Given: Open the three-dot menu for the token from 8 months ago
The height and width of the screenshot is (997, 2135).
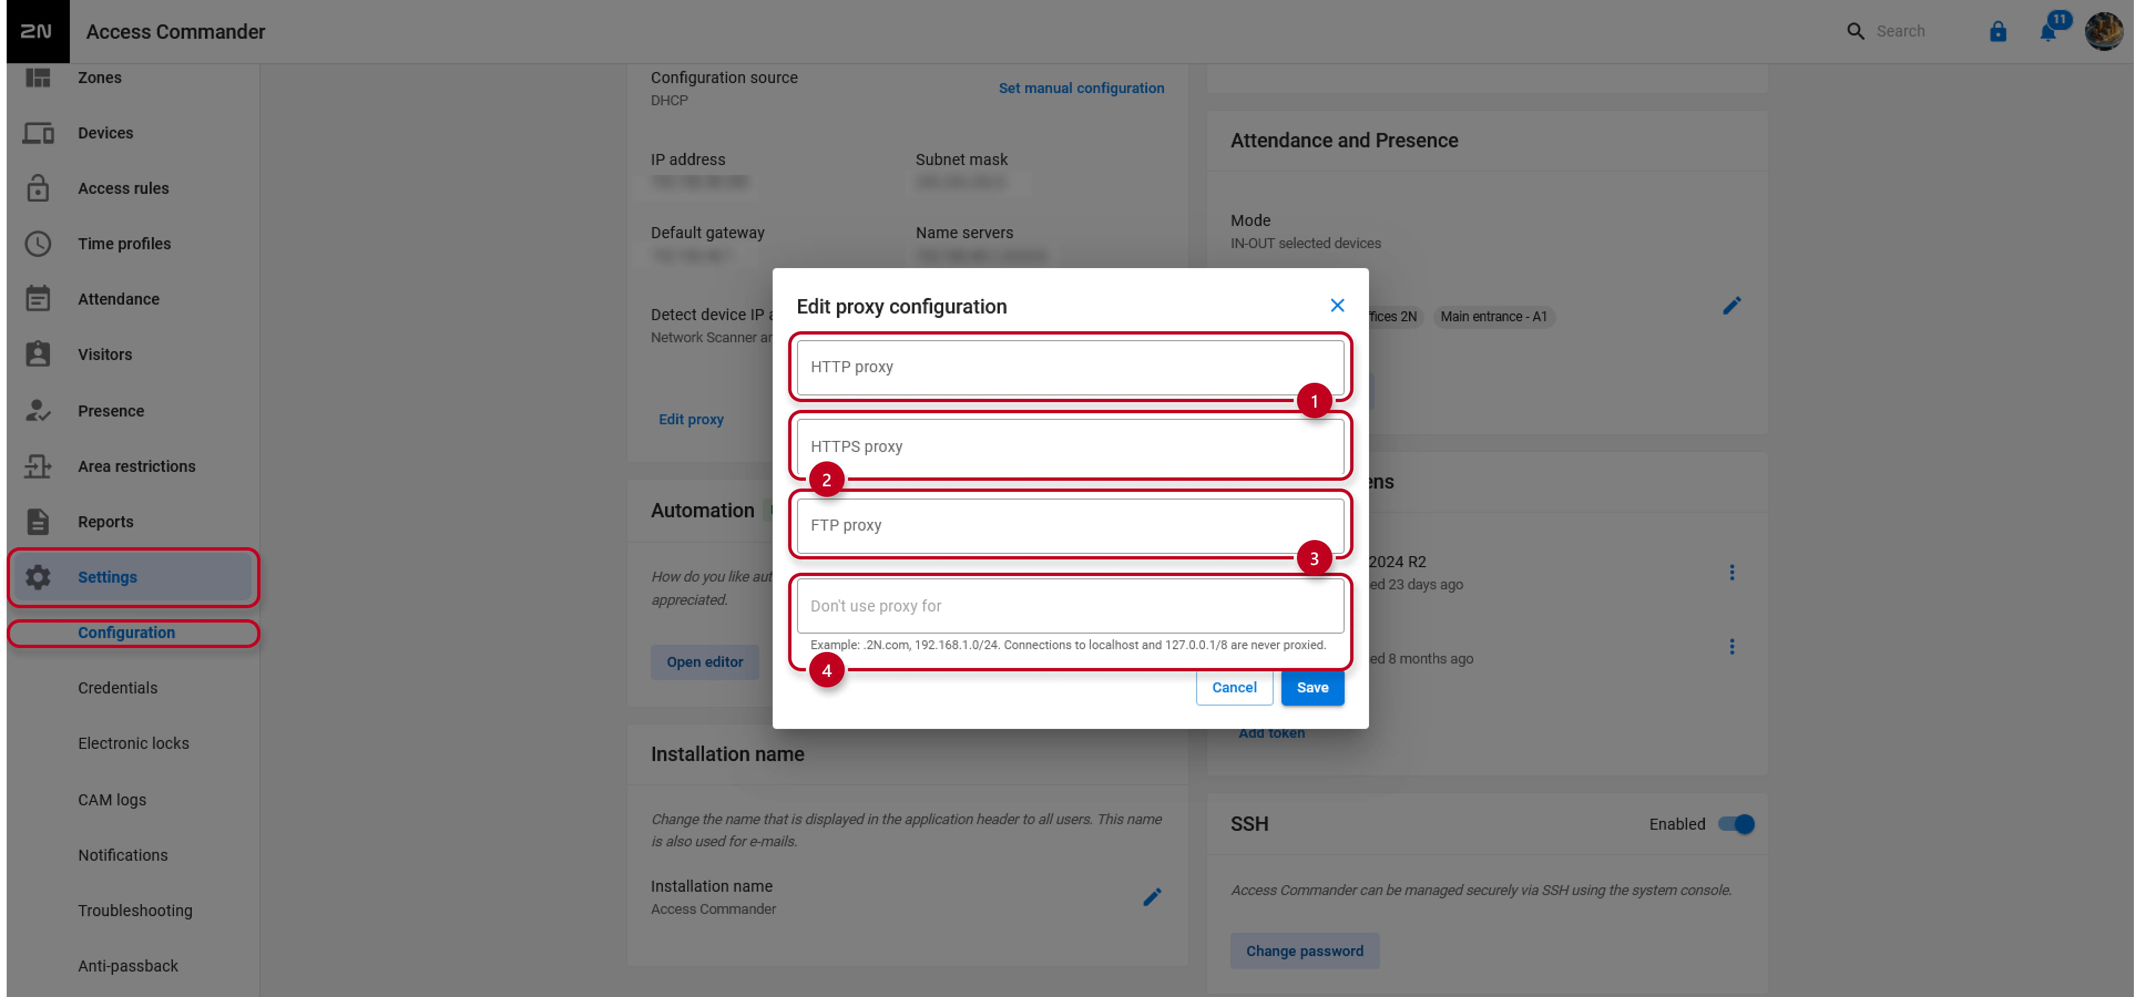Looking at the screenshot, I should (x=1732, y=646).
